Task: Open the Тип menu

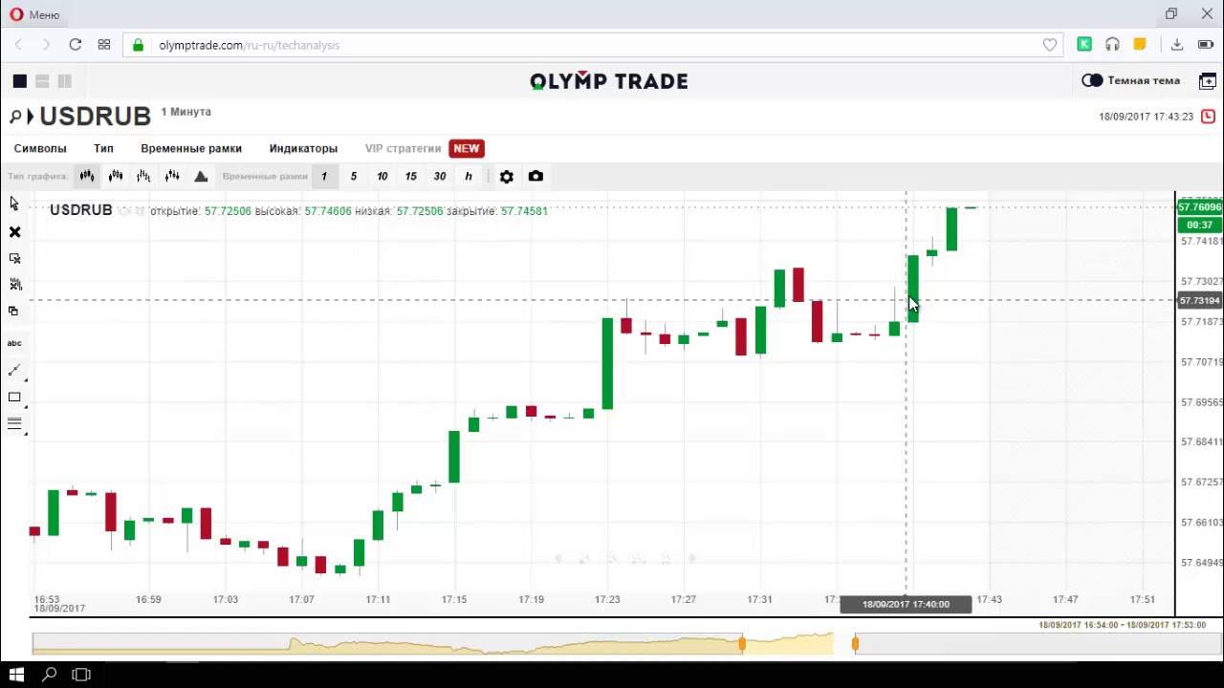Action: 103,148
